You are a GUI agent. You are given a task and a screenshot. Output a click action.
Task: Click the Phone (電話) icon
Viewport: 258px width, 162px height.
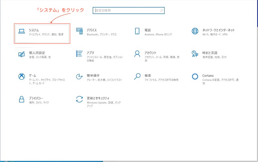[x=137, y=31]
